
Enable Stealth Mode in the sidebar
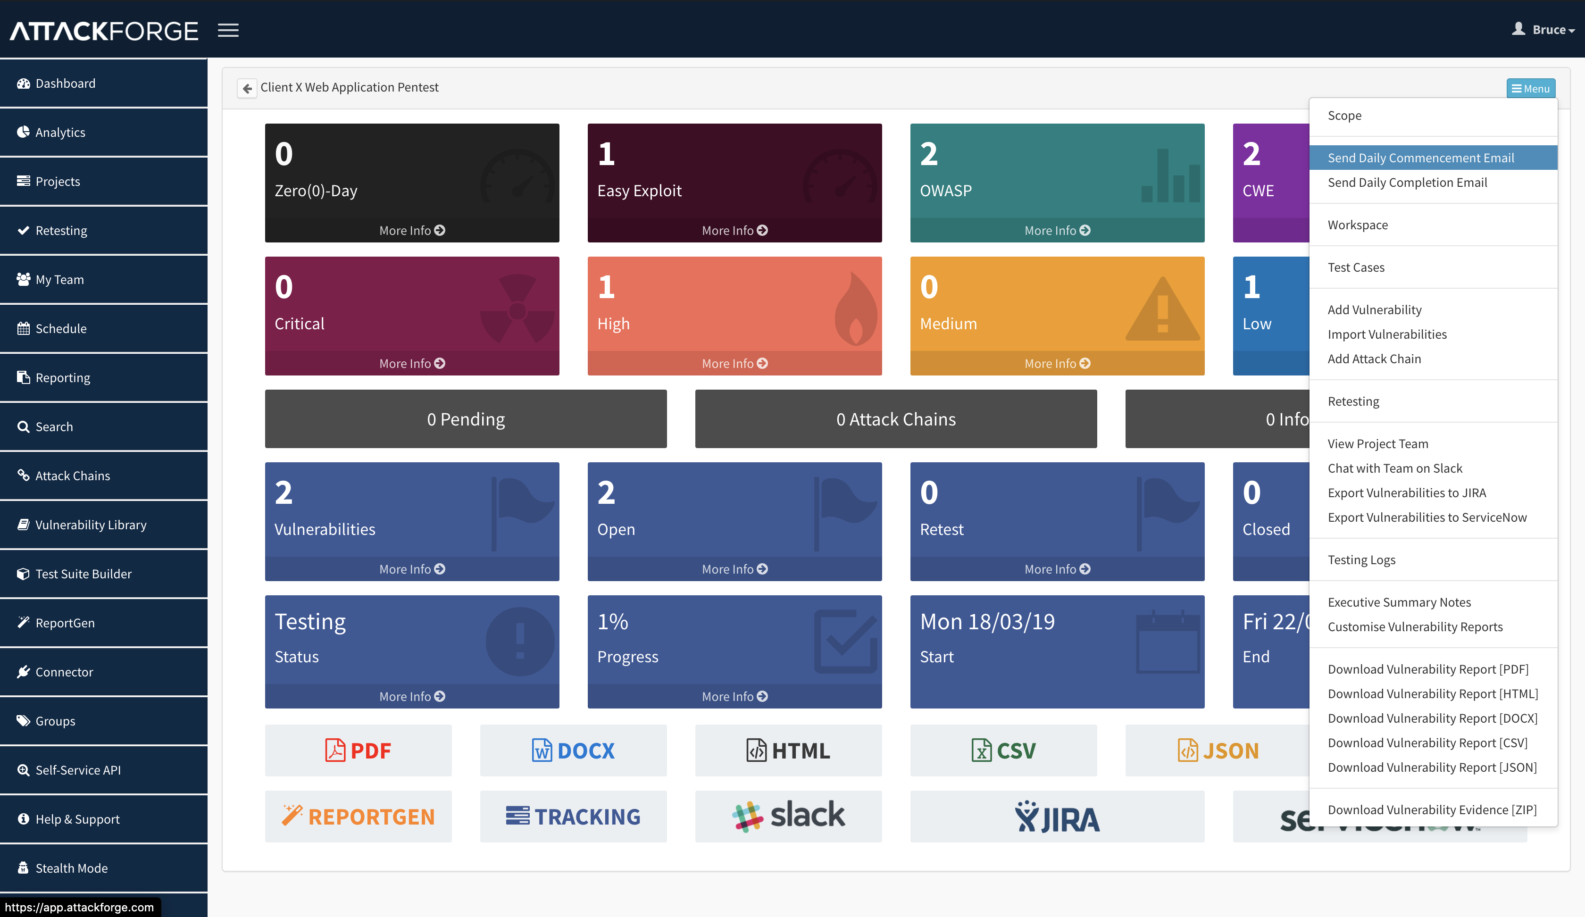tap(104, 868)
